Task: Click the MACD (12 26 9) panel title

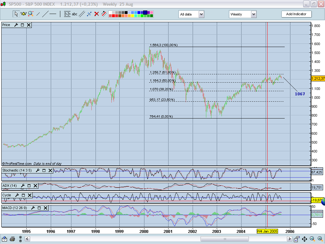Action: tap(15, 208)
